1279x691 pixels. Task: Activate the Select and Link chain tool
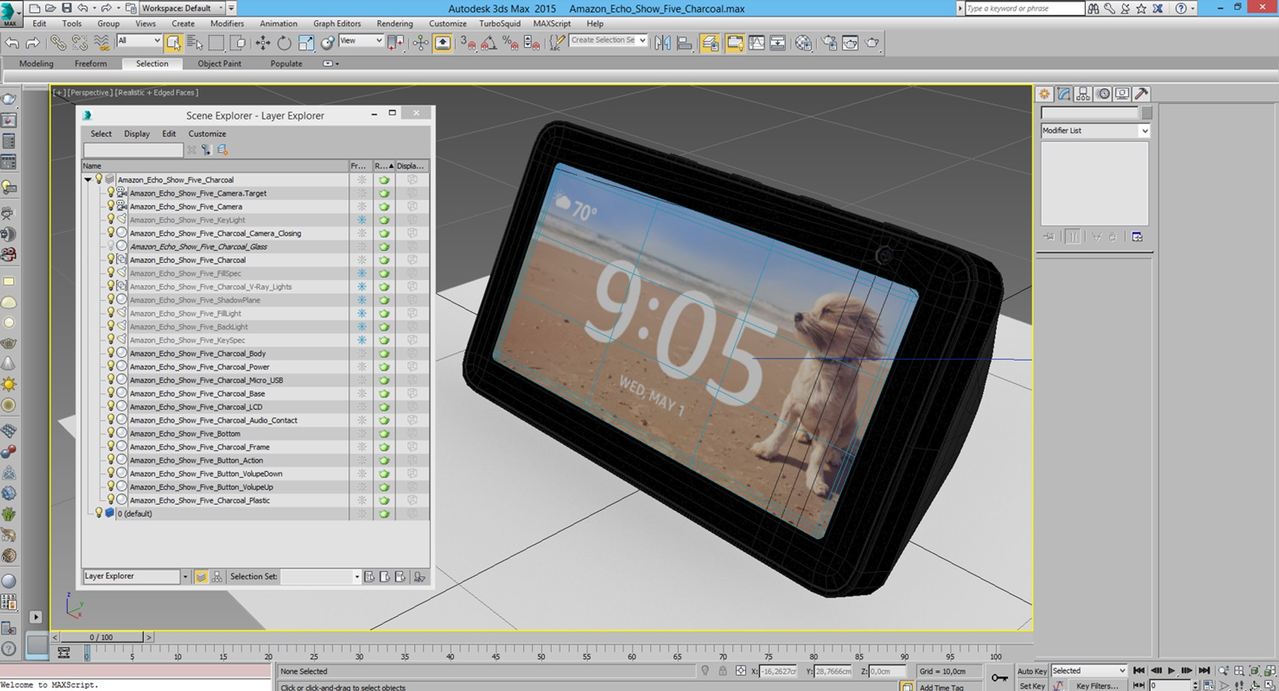click(x=58, y=43)
